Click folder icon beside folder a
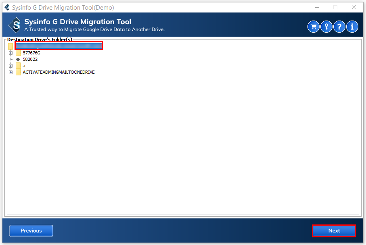Screen dimensions: 366x245 (x=18, y=66)
